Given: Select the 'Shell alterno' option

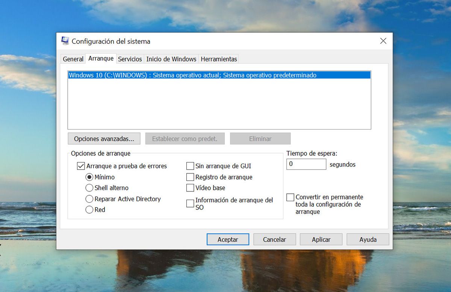Looking at the screenshot, I should 89,188.
